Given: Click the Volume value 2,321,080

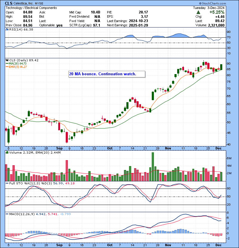Looking at the screenshot, I should [216, 25].
